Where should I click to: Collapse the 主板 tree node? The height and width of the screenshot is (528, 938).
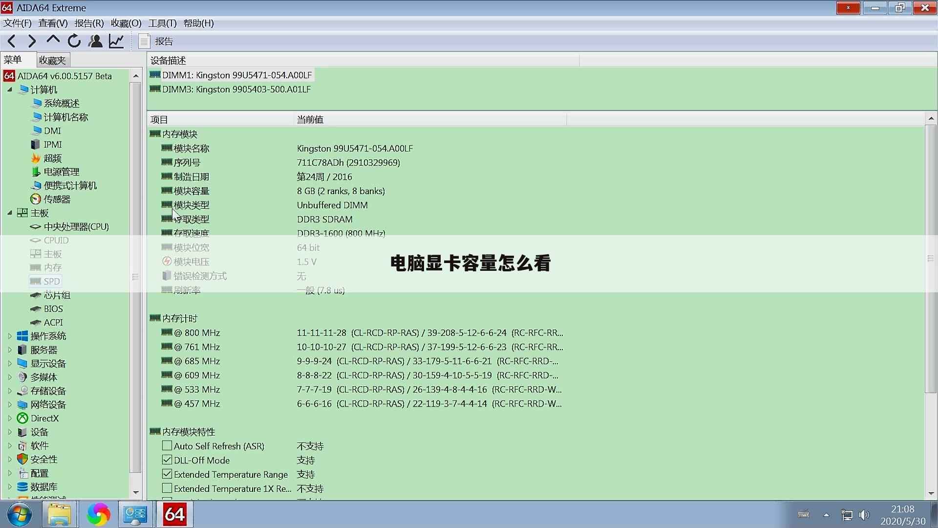10,213
